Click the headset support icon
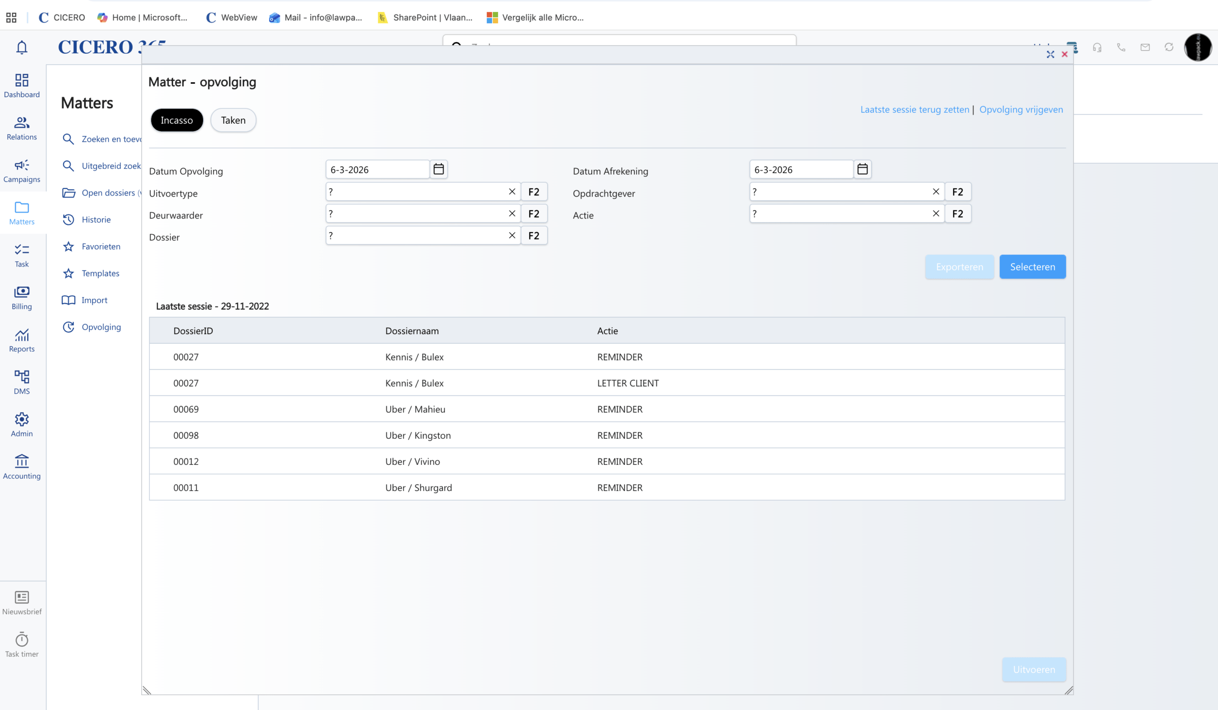 pyautogui.click(x=1097, y=48)
